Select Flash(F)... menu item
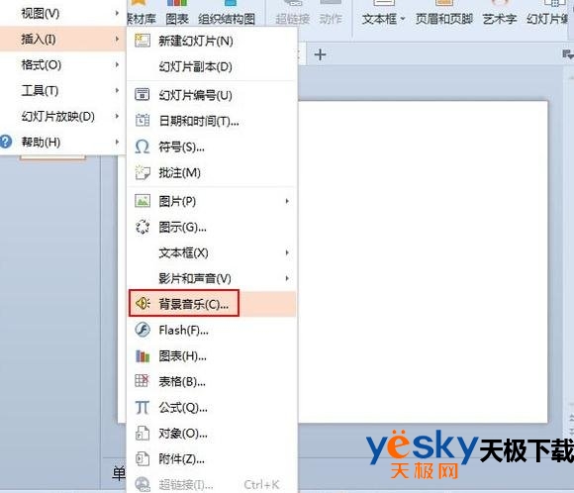 [x=212, y=330]
